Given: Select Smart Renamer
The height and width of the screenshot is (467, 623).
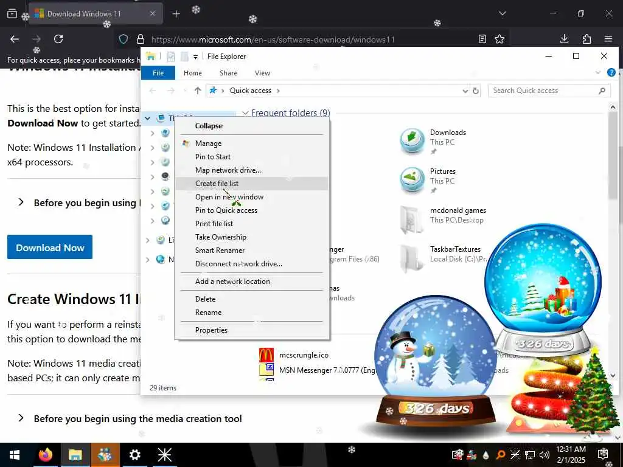Looking at the screenshot, I should coord(252,250).
